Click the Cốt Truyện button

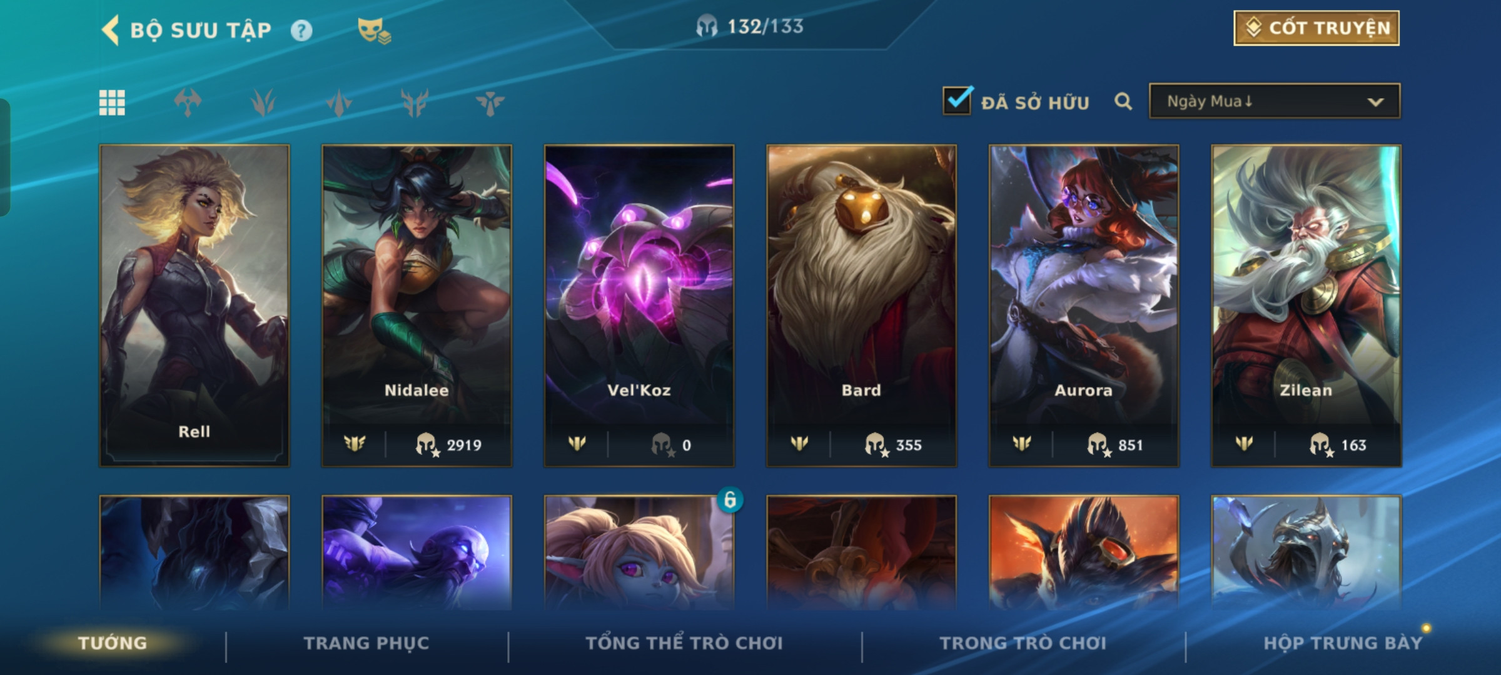pyautogui.click(x=1317, y=28)
